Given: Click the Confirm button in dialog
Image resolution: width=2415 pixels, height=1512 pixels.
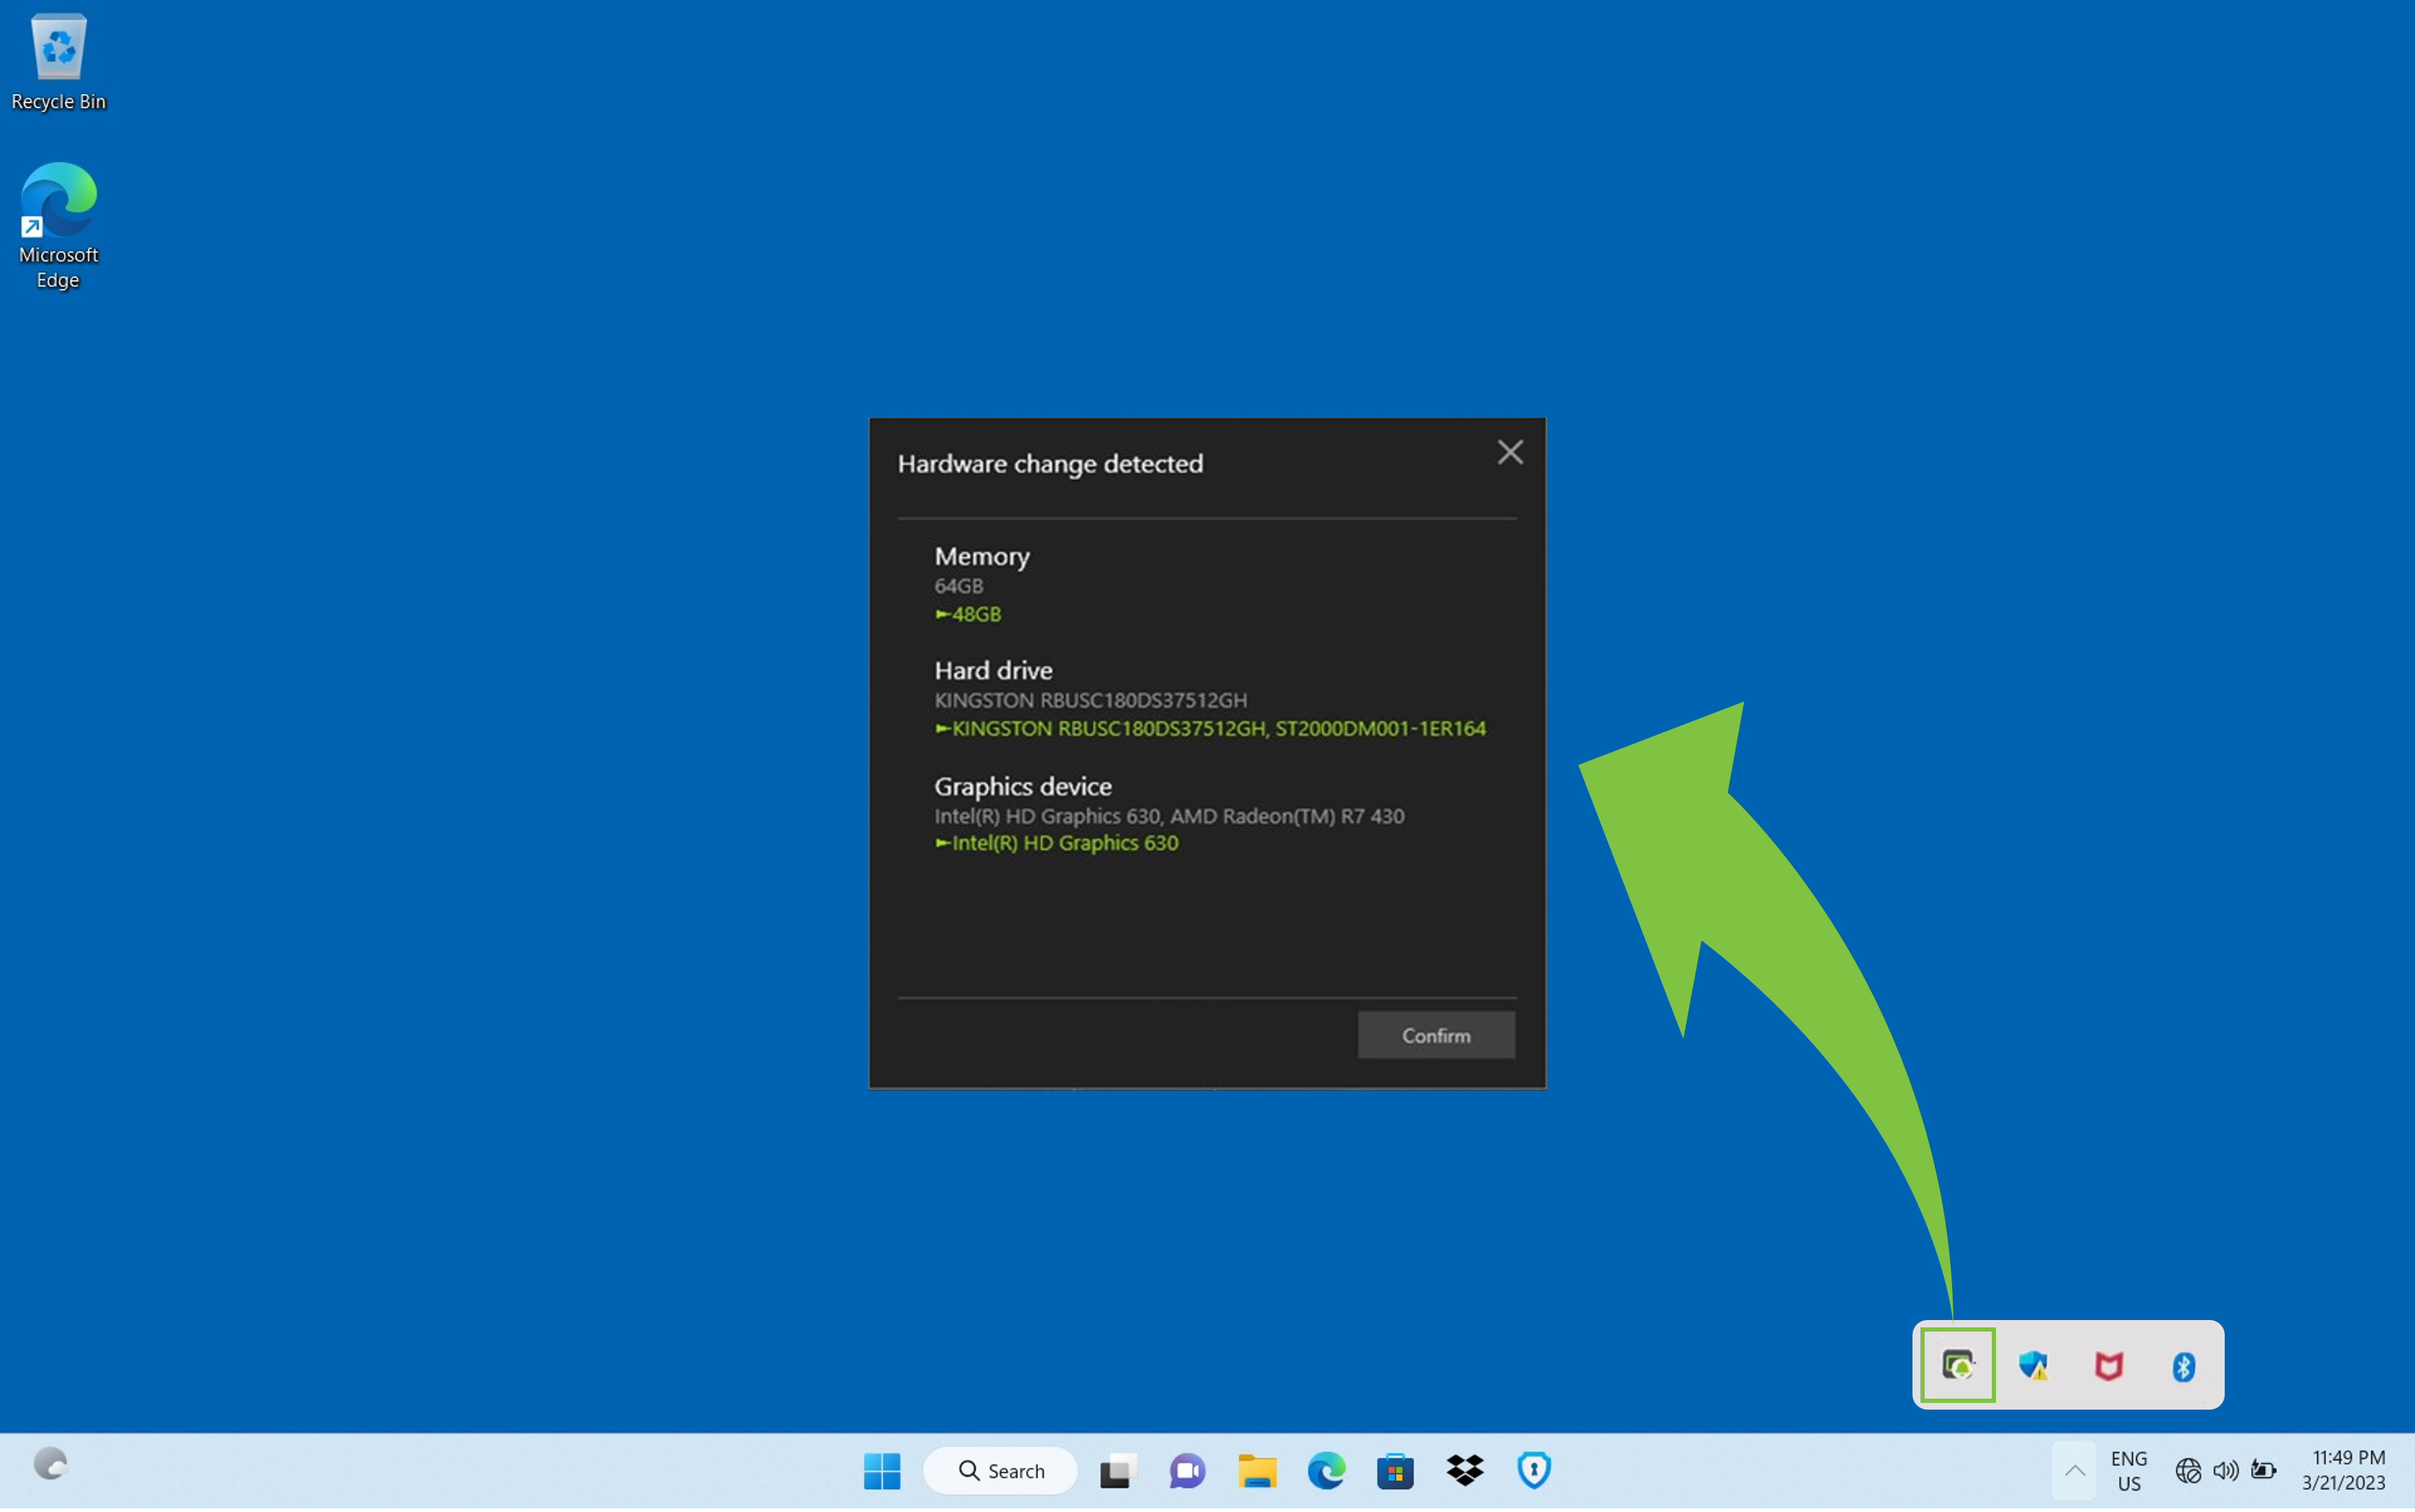Looking at the screenshot, I should click(x=1436, y=1035).
